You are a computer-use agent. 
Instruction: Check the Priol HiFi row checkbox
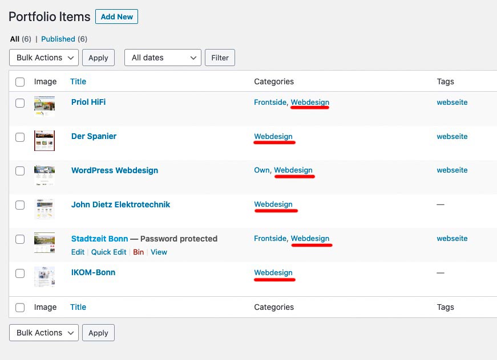click(x=20, y=103)
